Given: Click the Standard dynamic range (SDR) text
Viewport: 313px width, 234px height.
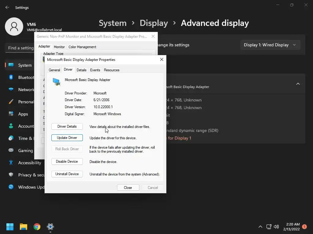Looking at the screenshot, I should 192,130.
